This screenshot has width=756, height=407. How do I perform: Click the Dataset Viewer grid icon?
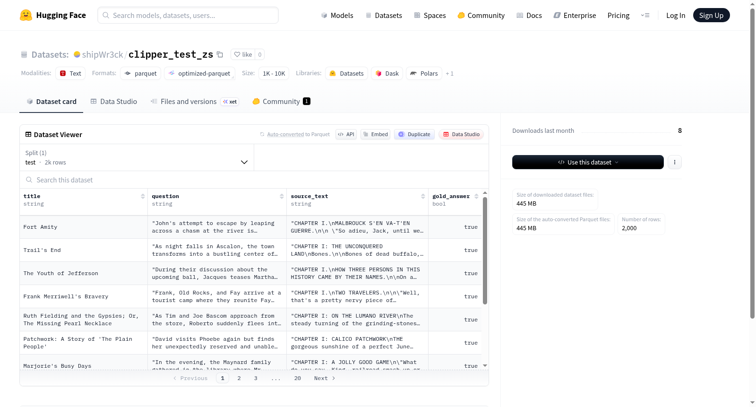28,134
